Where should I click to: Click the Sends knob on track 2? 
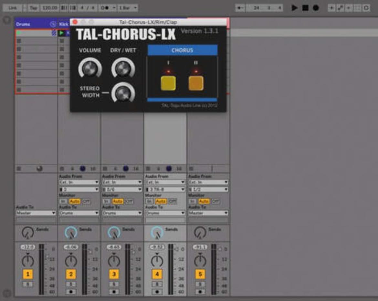pyautogui.click(x=71, y=233)
